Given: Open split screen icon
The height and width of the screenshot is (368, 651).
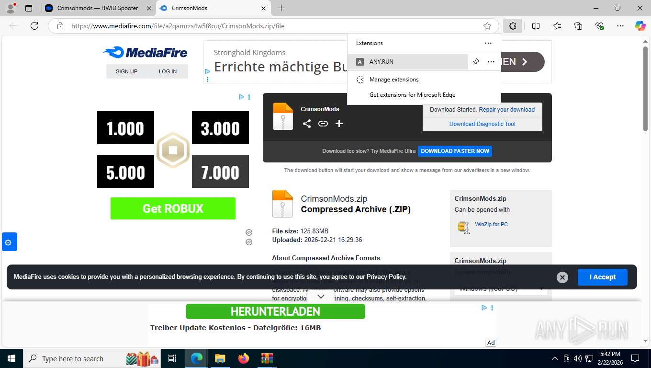Looking at the screenshot, I should pos(536,26).
